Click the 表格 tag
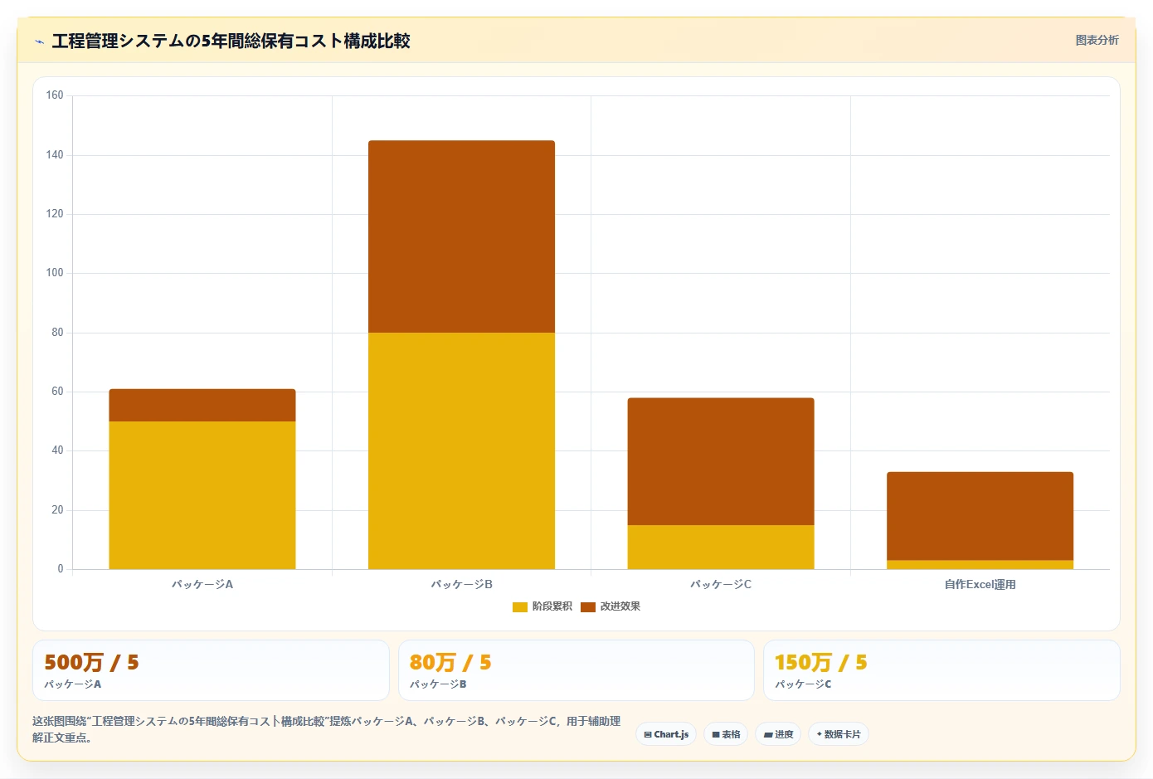 click(x=726, y=734)
